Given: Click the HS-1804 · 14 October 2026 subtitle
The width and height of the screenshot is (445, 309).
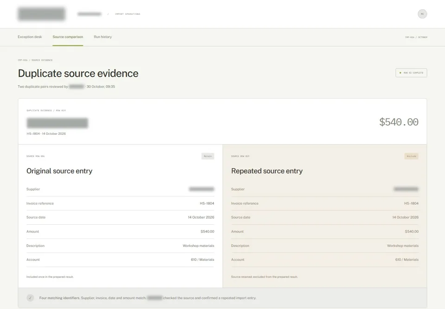Looking at the screenshot, I should [46, 133].
